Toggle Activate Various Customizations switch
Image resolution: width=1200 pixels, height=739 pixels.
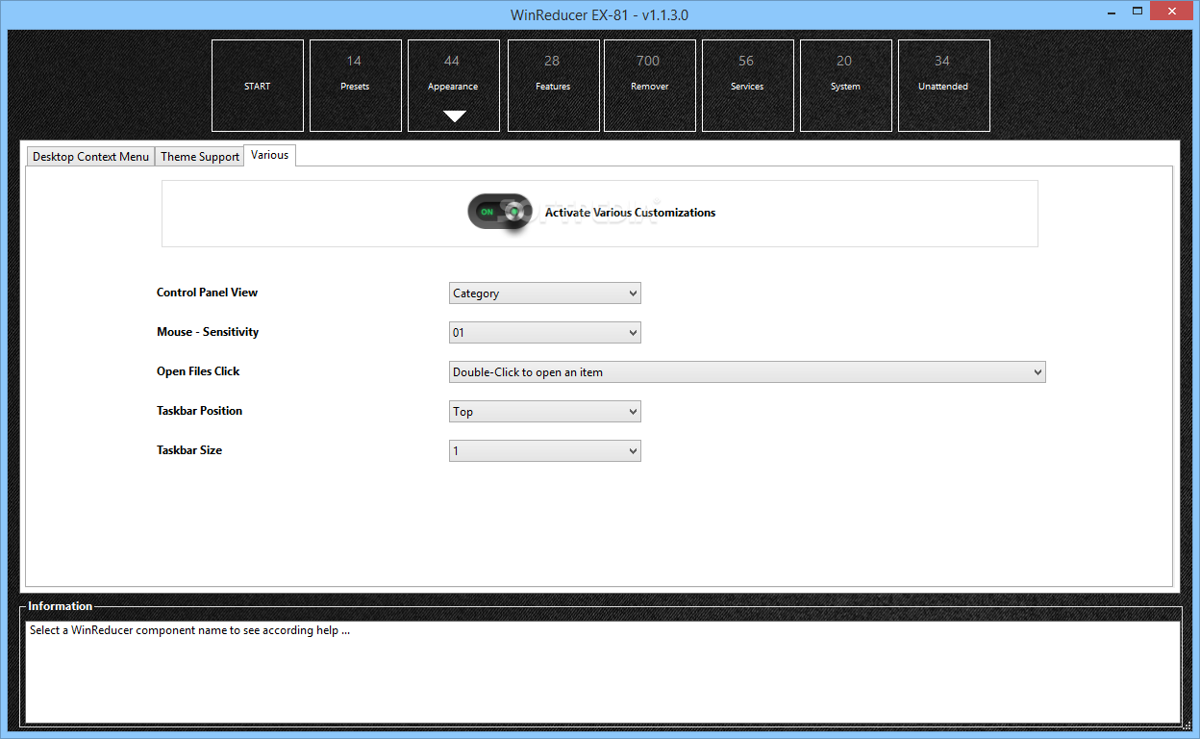(500, 212)
